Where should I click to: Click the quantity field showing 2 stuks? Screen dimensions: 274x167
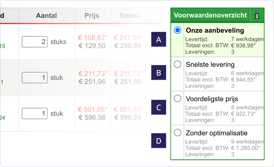35,42
